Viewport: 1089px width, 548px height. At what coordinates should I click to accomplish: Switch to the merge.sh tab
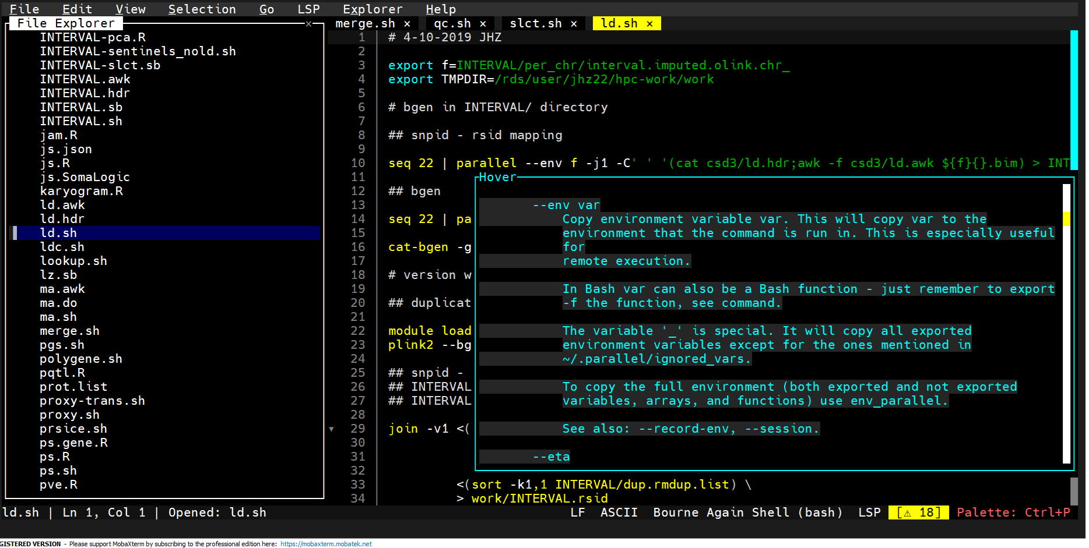pyautogui.click(x=365, y=24)
